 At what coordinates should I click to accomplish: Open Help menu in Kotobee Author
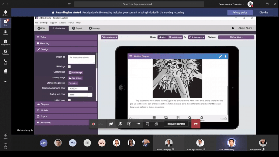pos(78,23)
